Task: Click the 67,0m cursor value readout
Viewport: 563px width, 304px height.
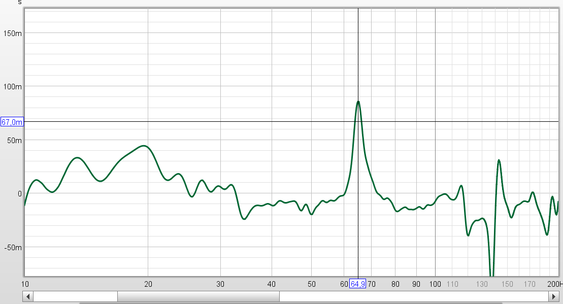Action: click(12, 122)
